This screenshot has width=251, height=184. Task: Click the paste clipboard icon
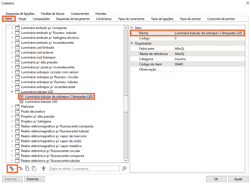34,169
